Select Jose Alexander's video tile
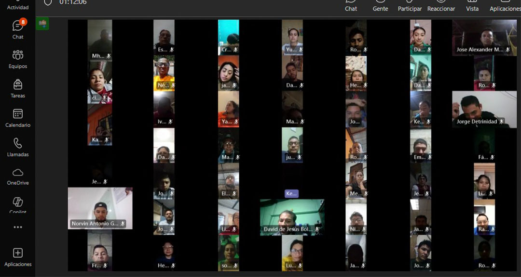521x277 pixels. coord(484,38)
